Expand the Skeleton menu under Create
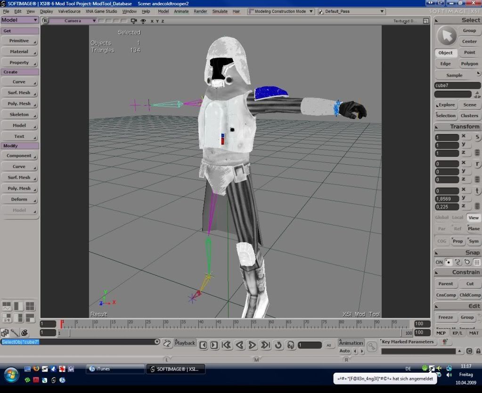The width and height of the screenshot is (482, 393). click(x=19, y=114)
